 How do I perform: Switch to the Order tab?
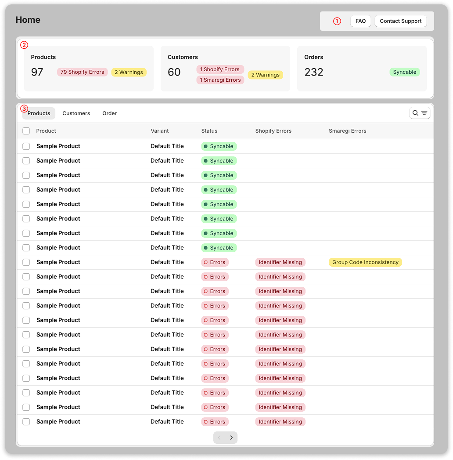(x=109, y=113)
